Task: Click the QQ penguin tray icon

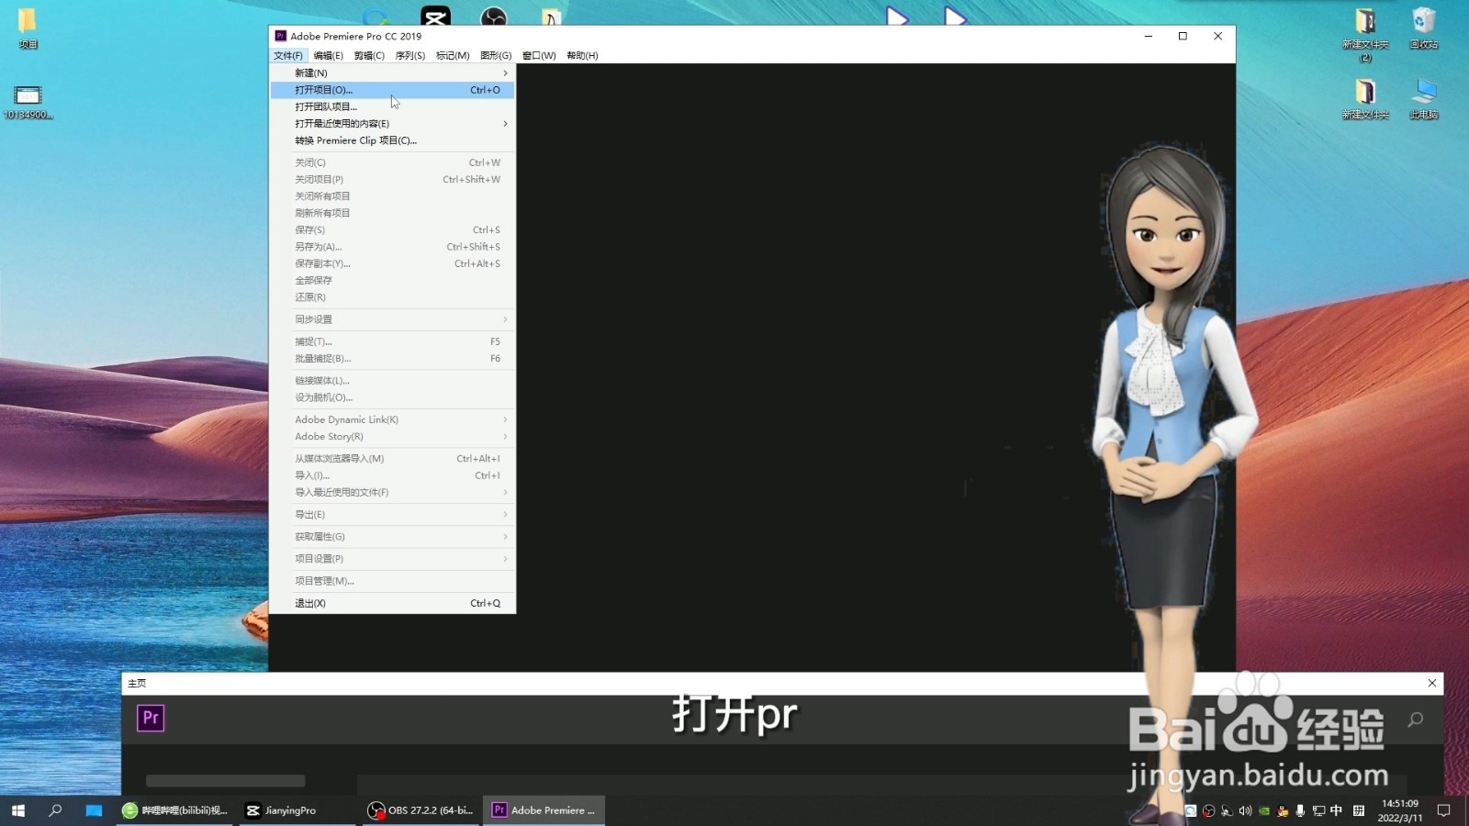Action: (x=1283, y=810)
